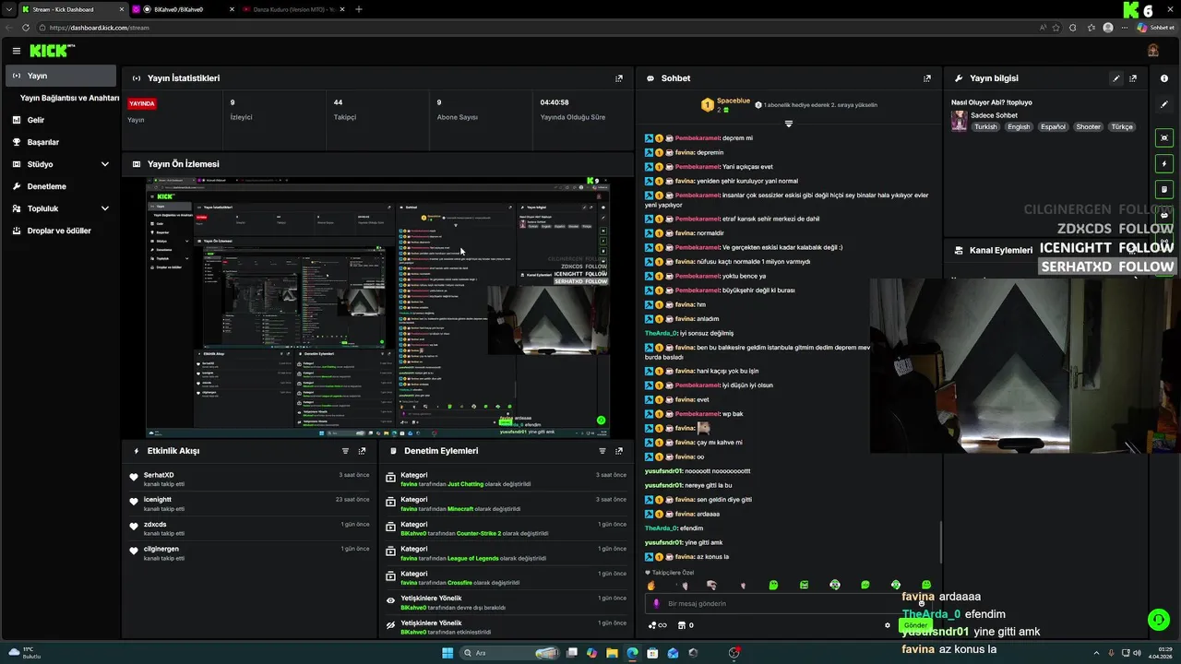Filter the Etkinlik Akışı panel
The height and width of the screenshot is (664, 1181).
pyautogui.click(x=346, y=451)
